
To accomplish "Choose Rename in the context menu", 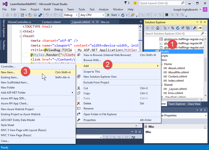I will pos(88,108).
